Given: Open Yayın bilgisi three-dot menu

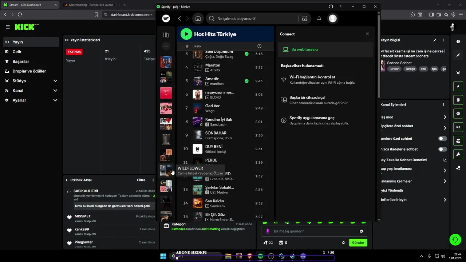Looking at the screenshot, I should (443, 40).
